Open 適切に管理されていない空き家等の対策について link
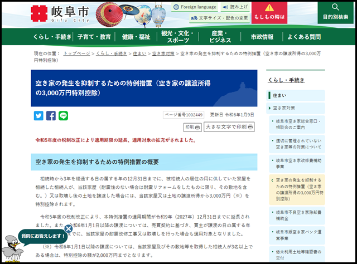 click(297, 144)
